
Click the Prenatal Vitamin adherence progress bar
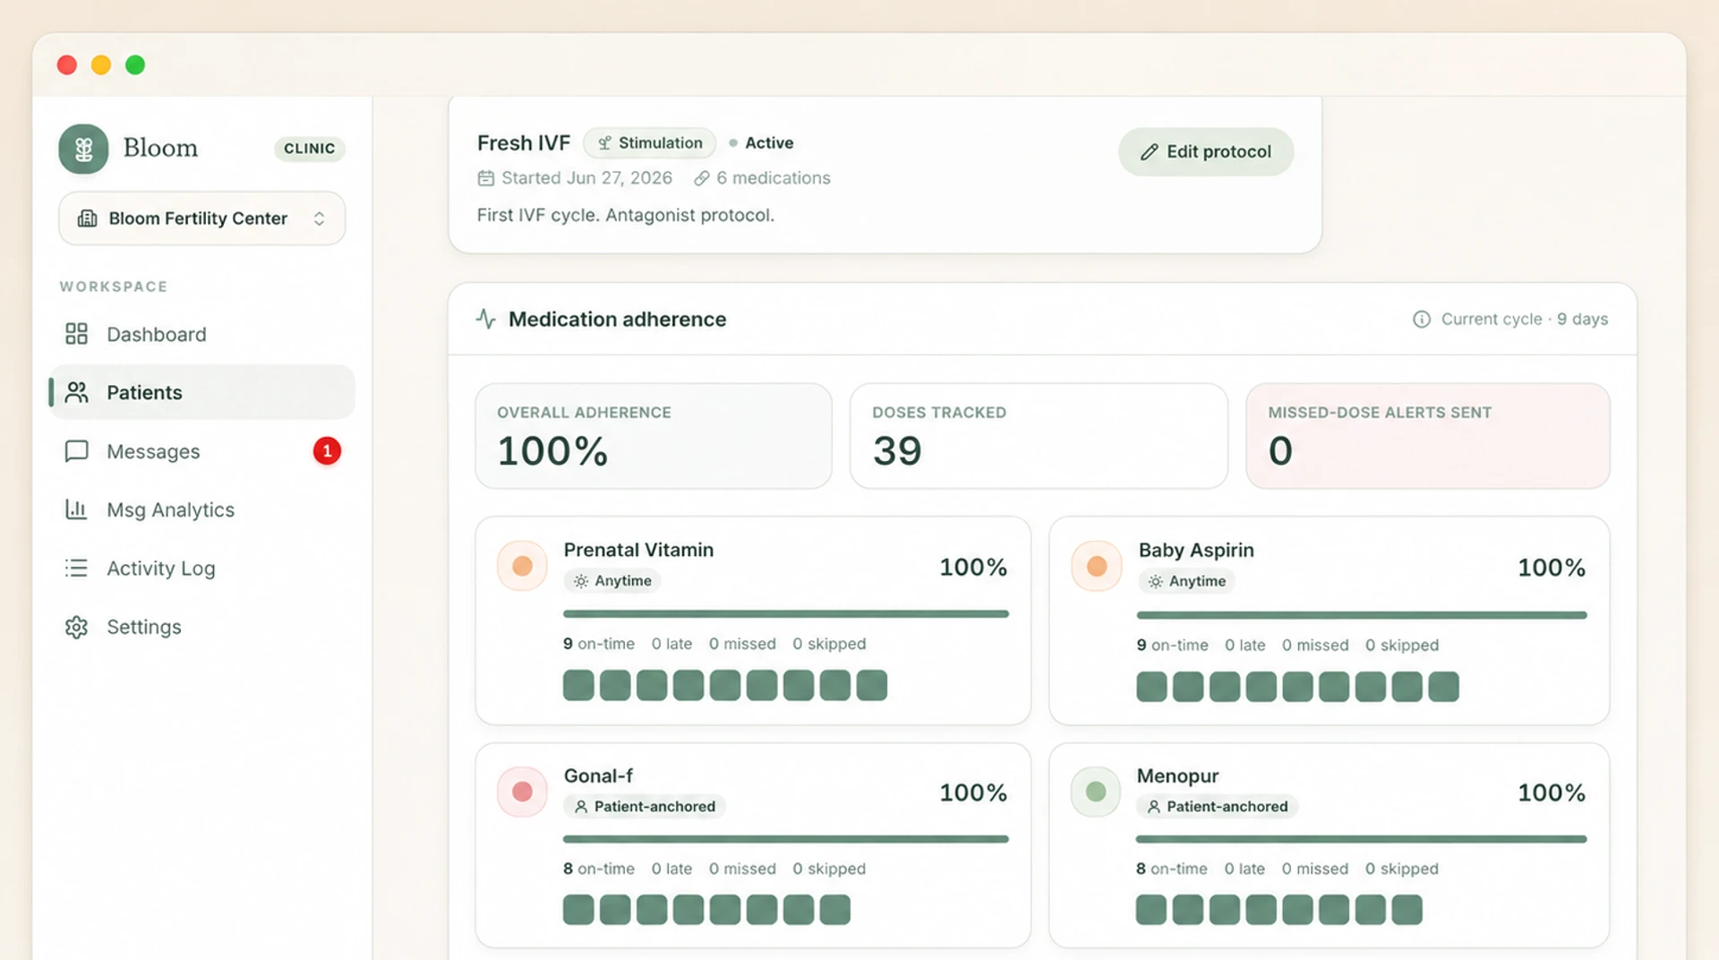point(786,614)
